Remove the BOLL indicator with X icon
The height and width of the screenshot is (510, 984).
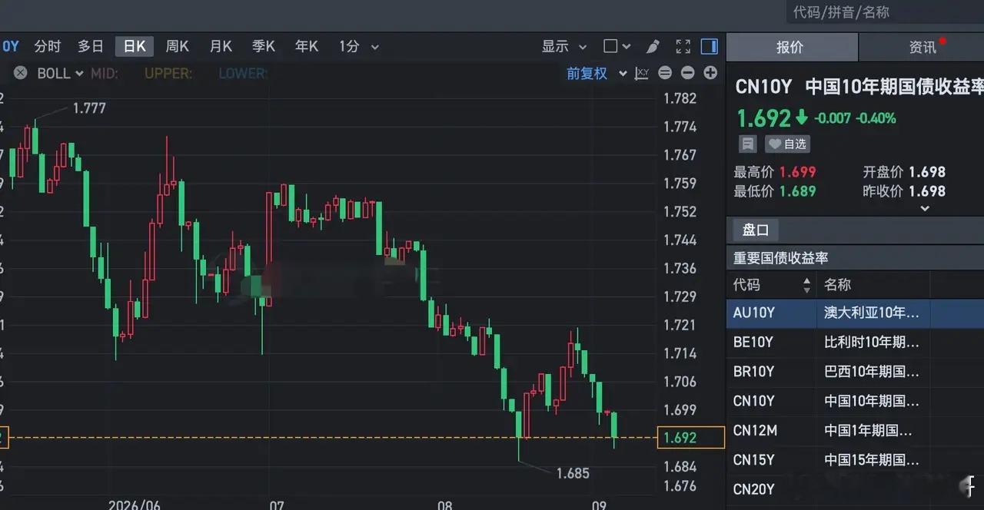[x=21, y=73]
